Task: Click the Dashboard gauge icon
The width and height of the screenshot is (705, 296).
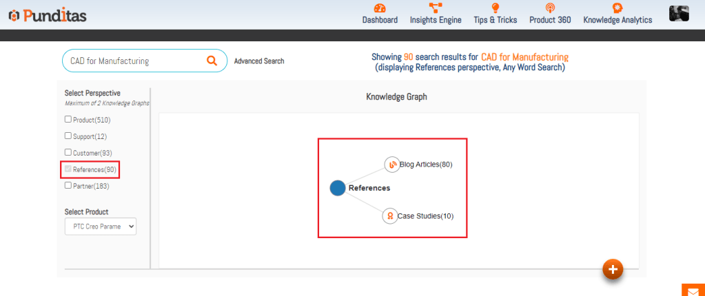Action: (380, 8)
